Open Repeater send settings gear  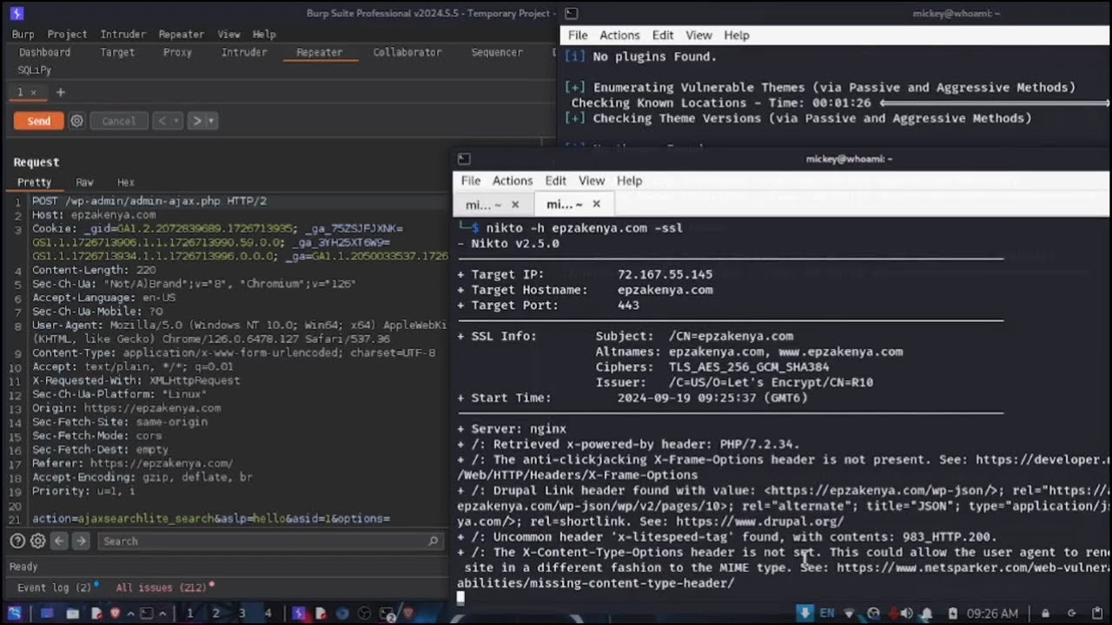click(x=76, y=121)
